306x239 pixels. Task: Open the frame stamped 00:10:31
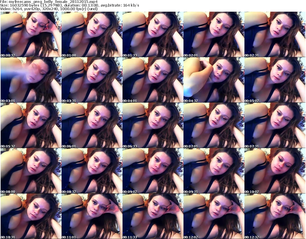(x=31, y=216)
